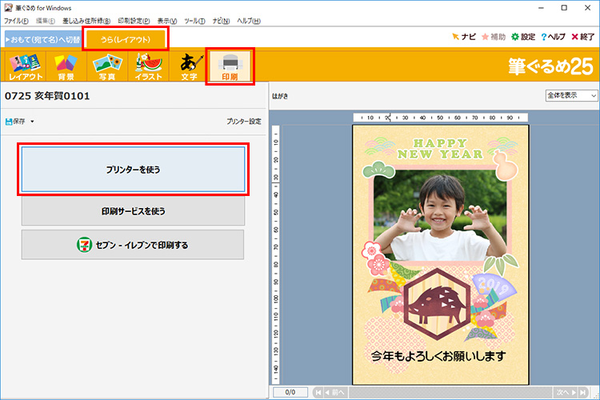Viewport: 600px width, 400px height.
Task: Open the 写真 (Photo) tool
Action: point(106,67)
